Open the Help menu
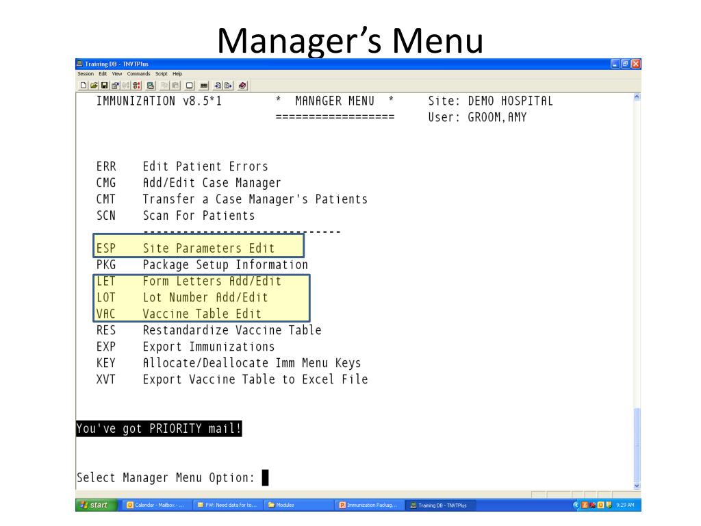Screen dimensions: 701x526 [x=177, y=74]
